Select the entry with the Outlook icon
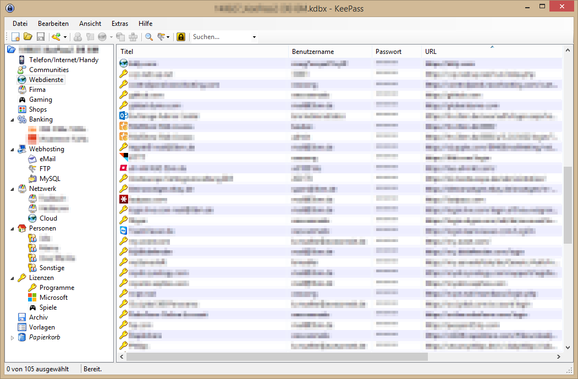 [x=124, y=116]
